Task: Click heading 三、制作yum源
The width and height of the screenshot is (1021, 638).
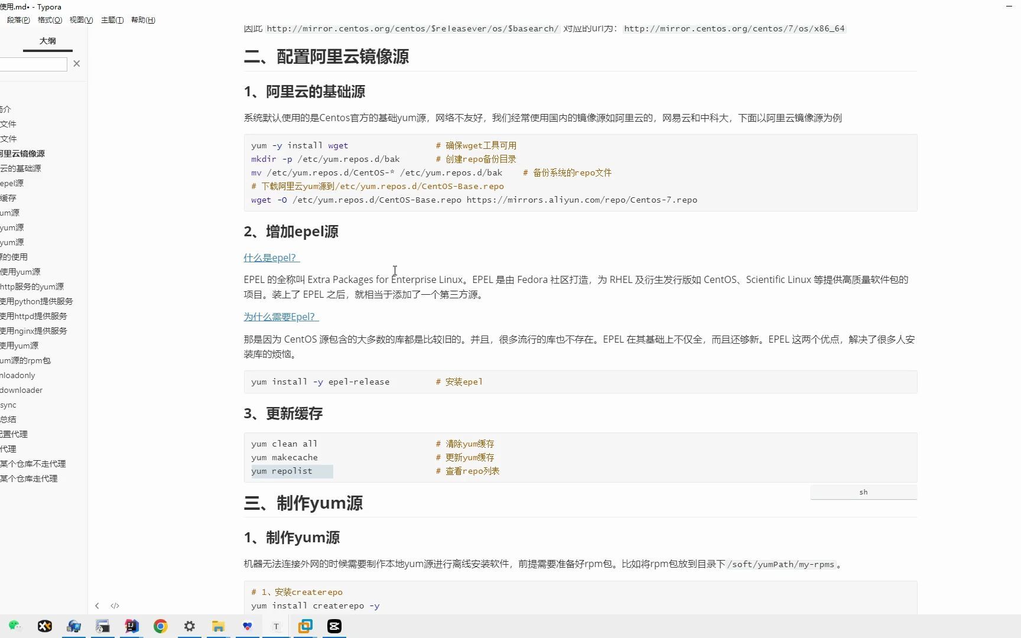Action: 303,503
